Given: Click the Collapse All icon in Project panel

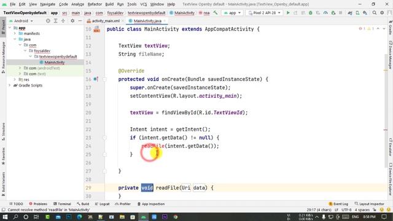Looking at the screenshot, I should click(63, 21).
